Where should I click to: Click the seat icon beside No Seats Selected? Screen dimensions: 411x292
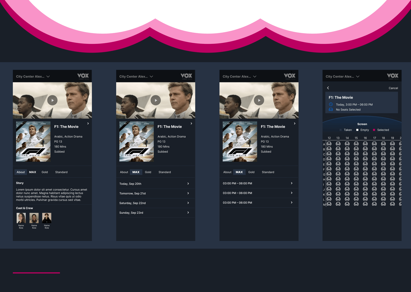(331, 109)
